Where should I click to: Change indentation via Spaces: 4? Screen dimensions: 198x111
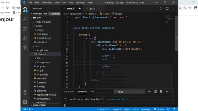117,109
